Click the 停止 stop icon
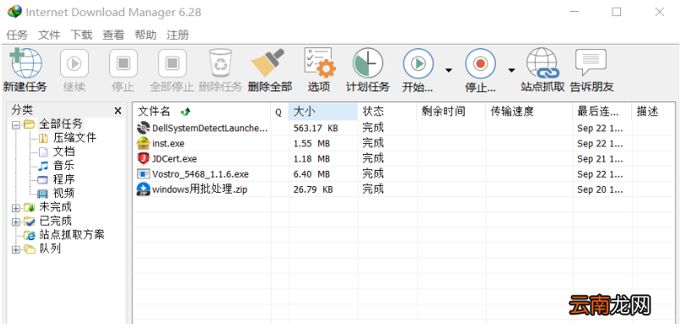 coord(123,64)
